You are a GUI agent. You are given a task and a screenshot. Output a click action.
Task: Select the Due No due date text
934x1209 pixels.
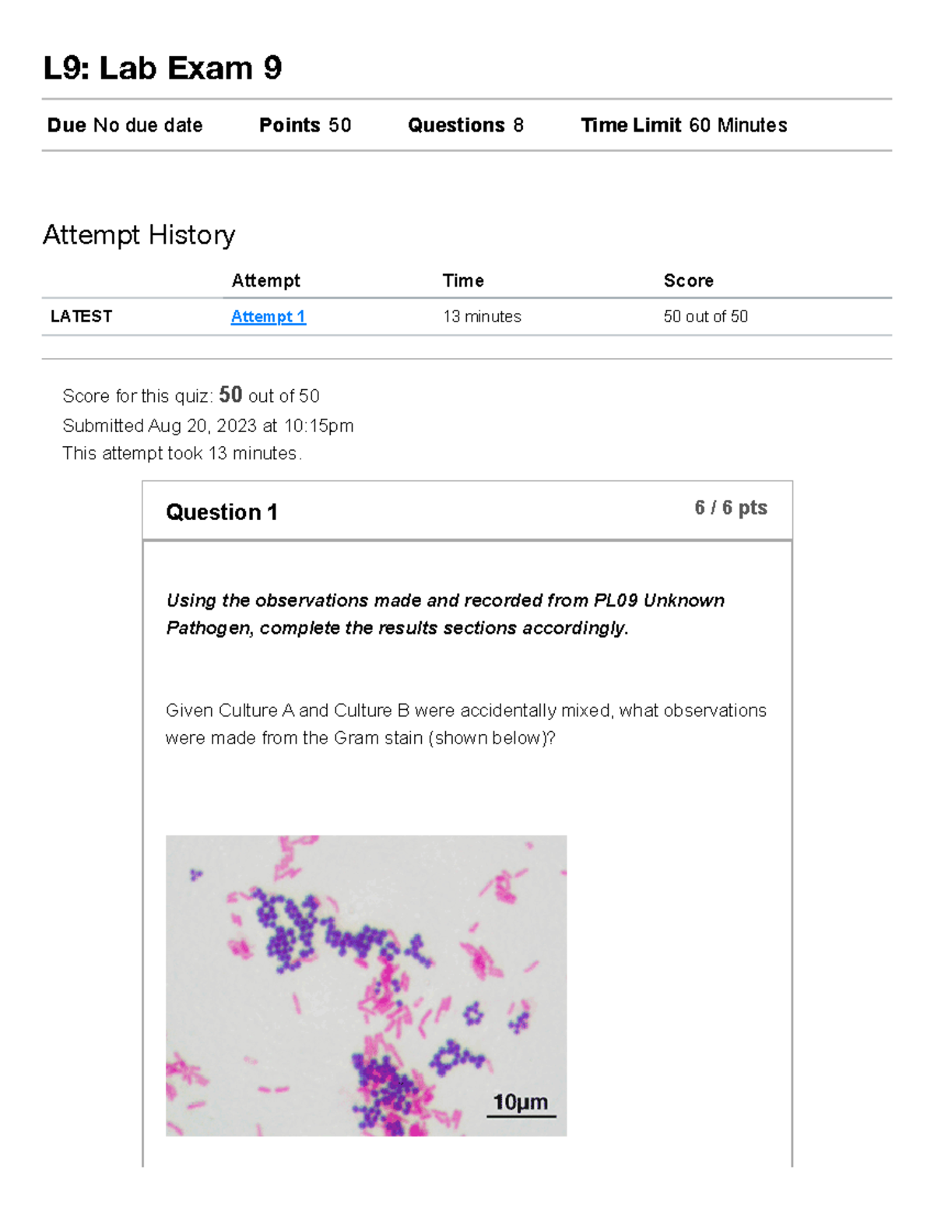click(125, 125)
